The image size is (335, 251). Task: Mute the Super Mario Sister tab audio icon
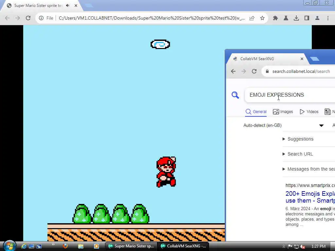point(68,6)
